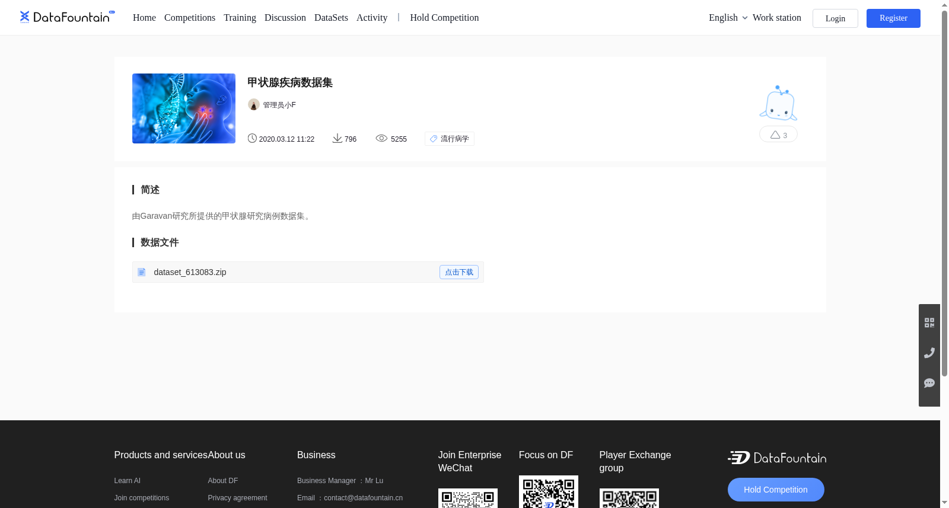Click the Join Enterprise WeChat QR code
The image size is (949, 508).
coord(468,499)
